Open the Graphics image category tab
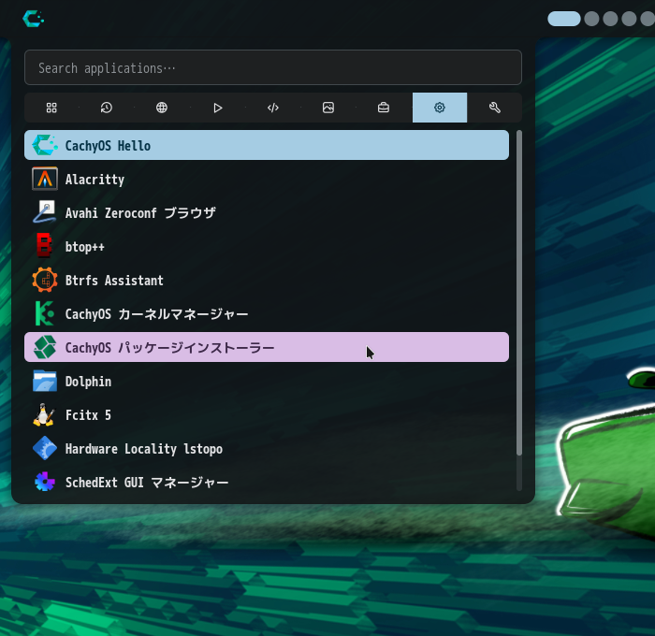This screenshot has width=655, height=636. tap(328, 108)
